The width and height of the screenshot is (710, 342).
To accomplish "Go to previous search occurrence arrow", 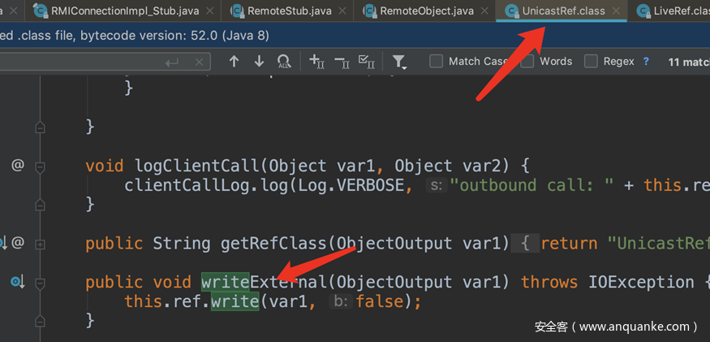I will pyautogui.click(x=234, y=62).
